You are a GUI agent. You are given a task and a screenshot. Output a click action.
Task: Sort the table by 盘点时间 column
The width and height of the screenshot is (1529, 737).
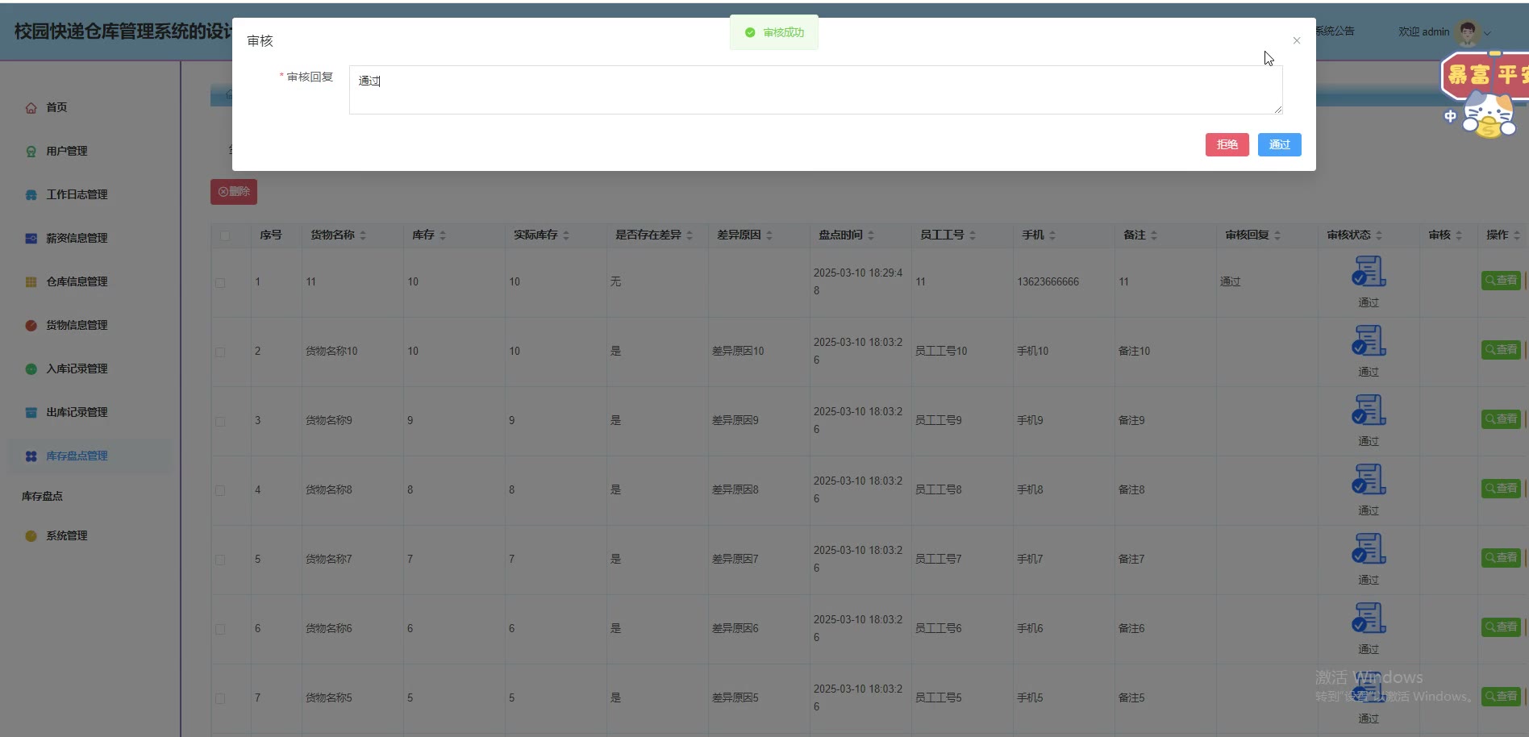[x=871, y=235]
